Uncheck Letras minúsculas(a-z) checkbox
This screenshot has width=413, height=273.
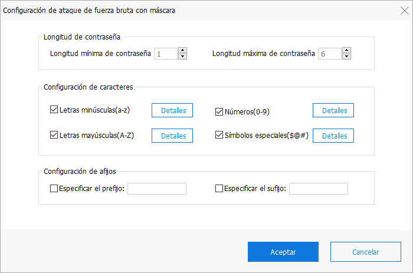point(54,109)
